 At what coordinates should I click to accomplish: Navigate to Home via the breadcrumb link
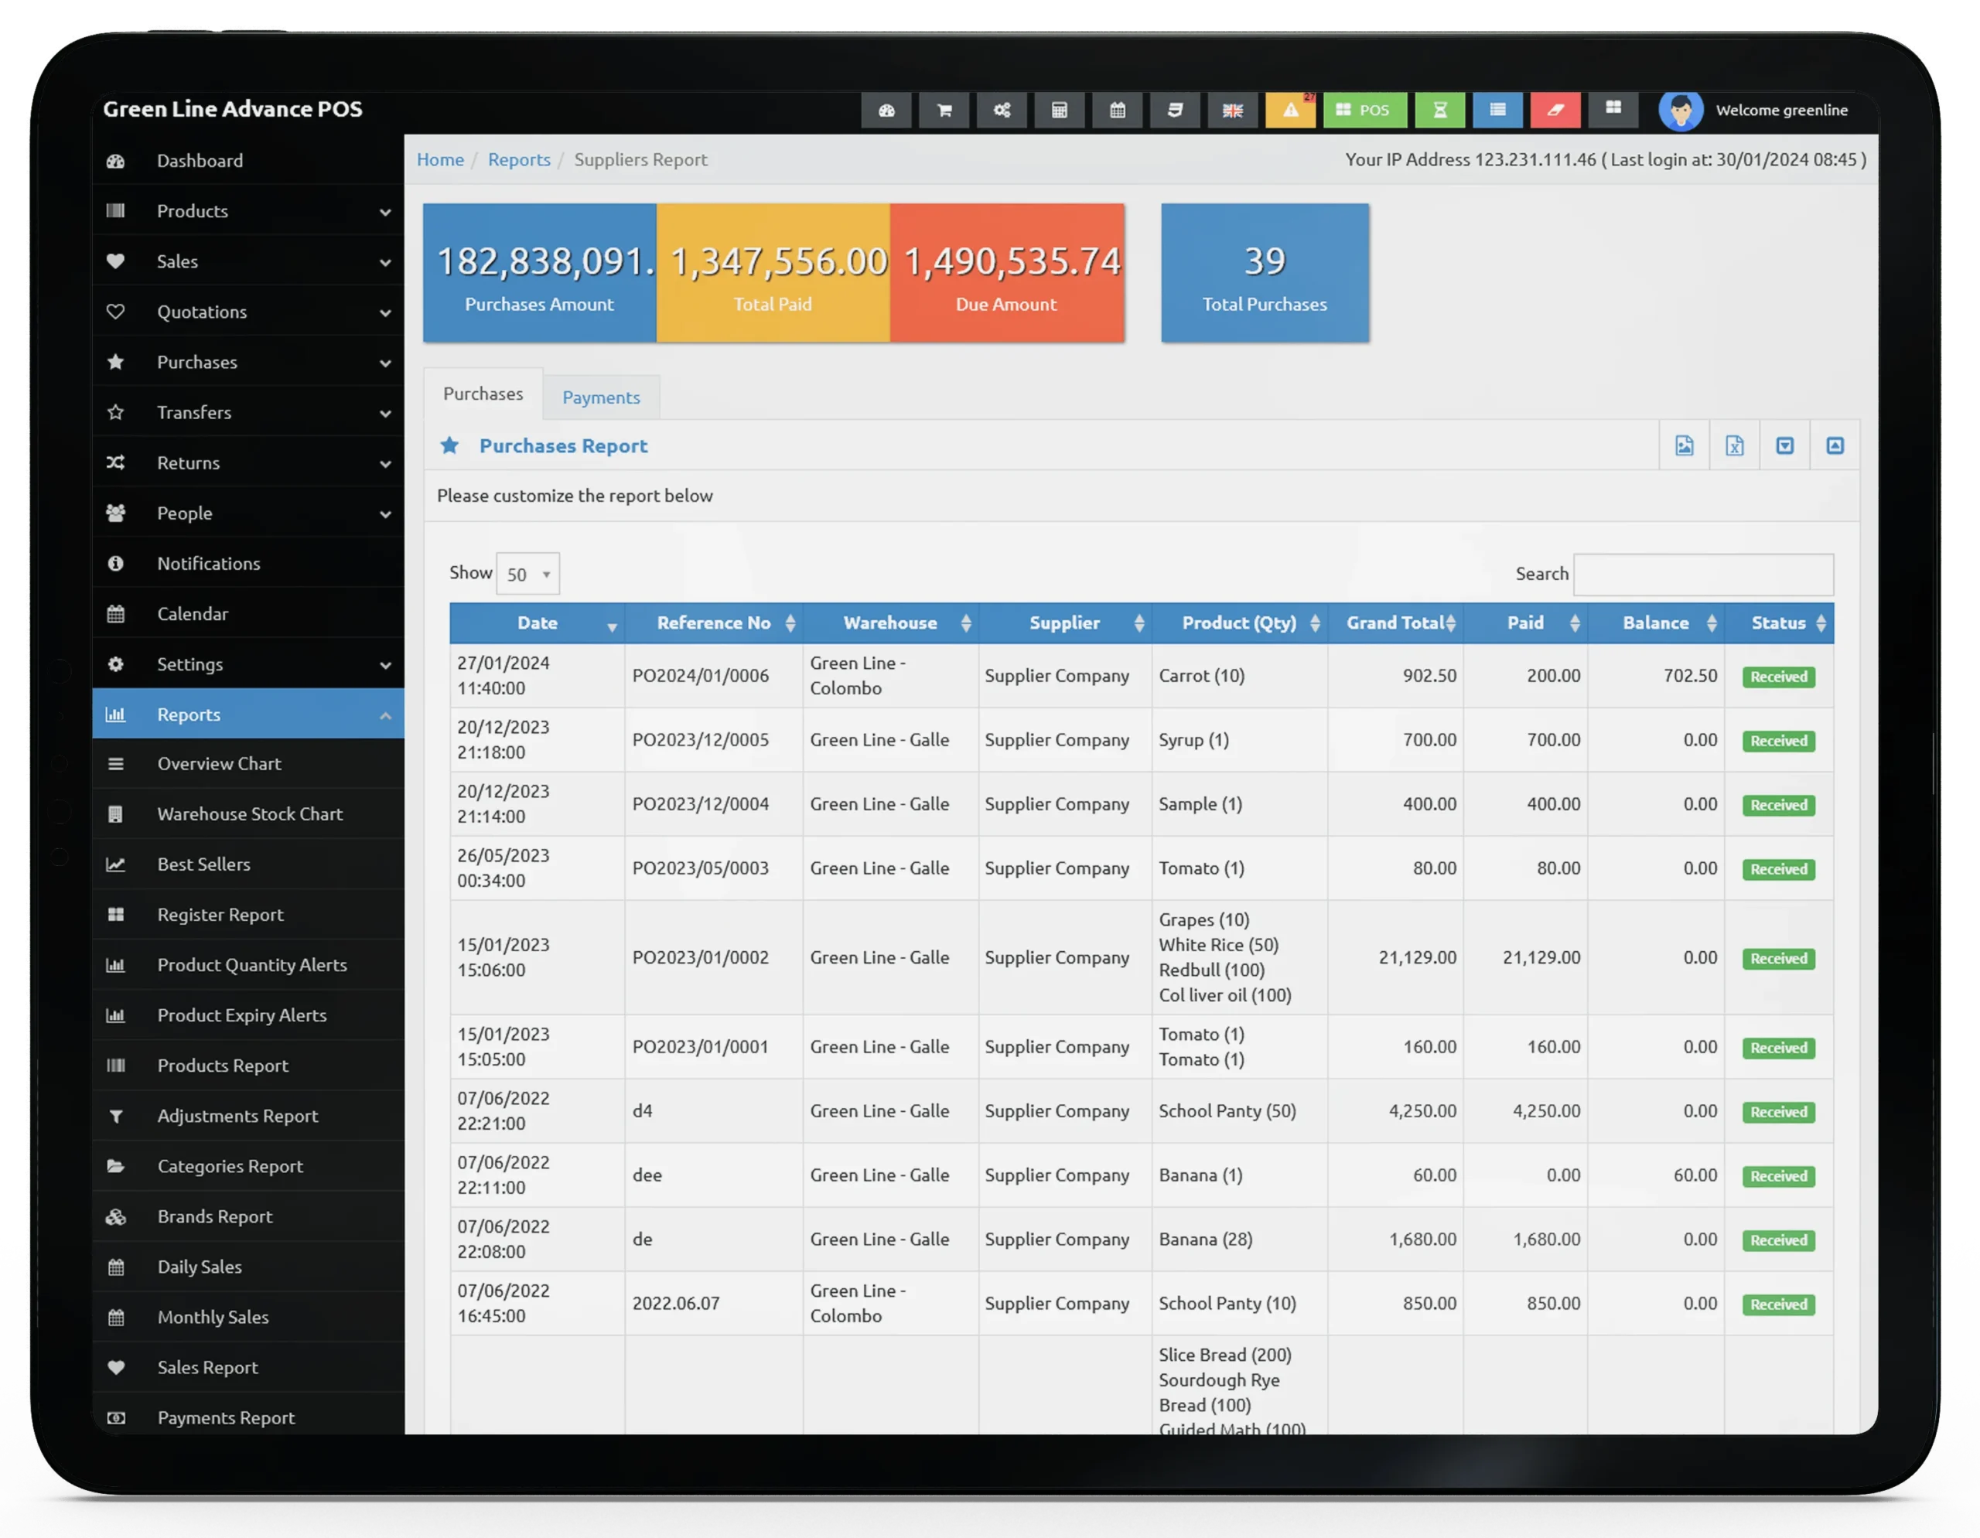pyautogui.click(x=439, y=159)
